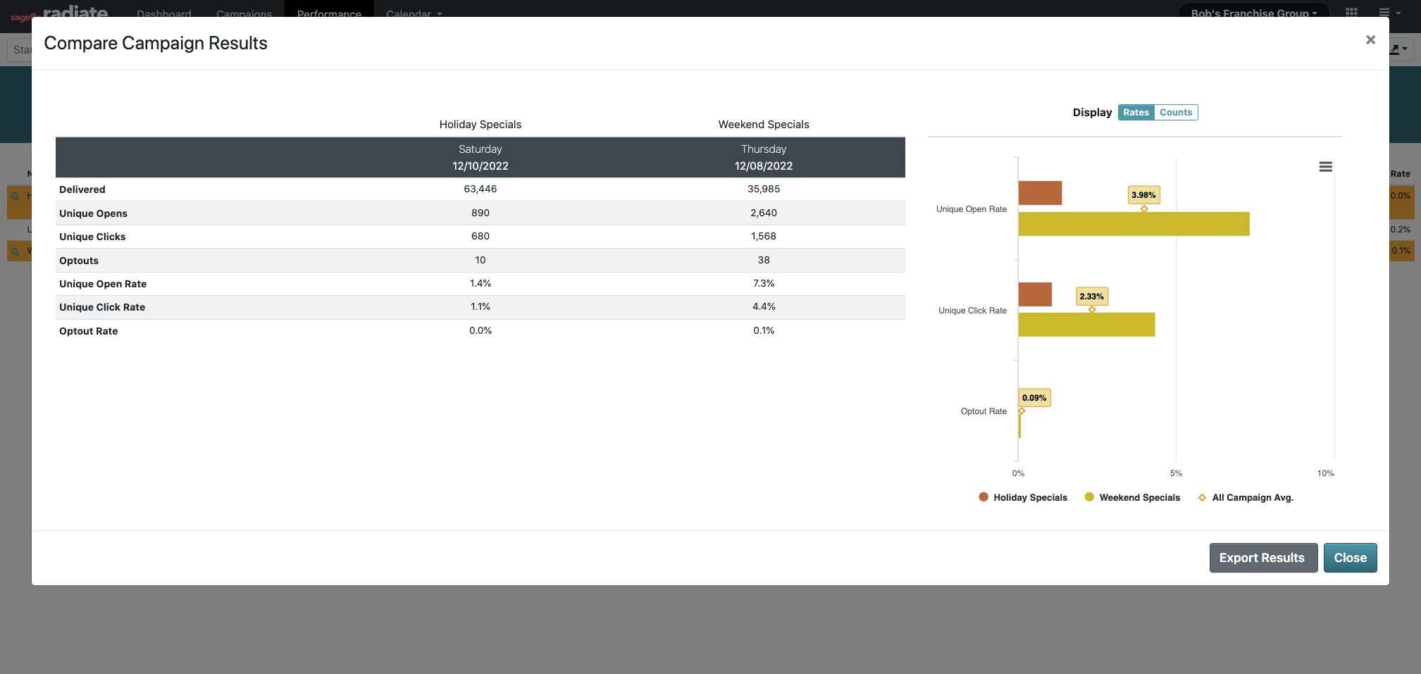The image size is (1421, 674).
Task: Open the export share icon dropdown behind dialog
Action: click(1399, 49)
